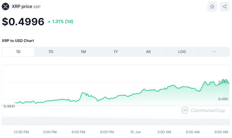Click the 3:00 AM time axis label

[164, 132]
